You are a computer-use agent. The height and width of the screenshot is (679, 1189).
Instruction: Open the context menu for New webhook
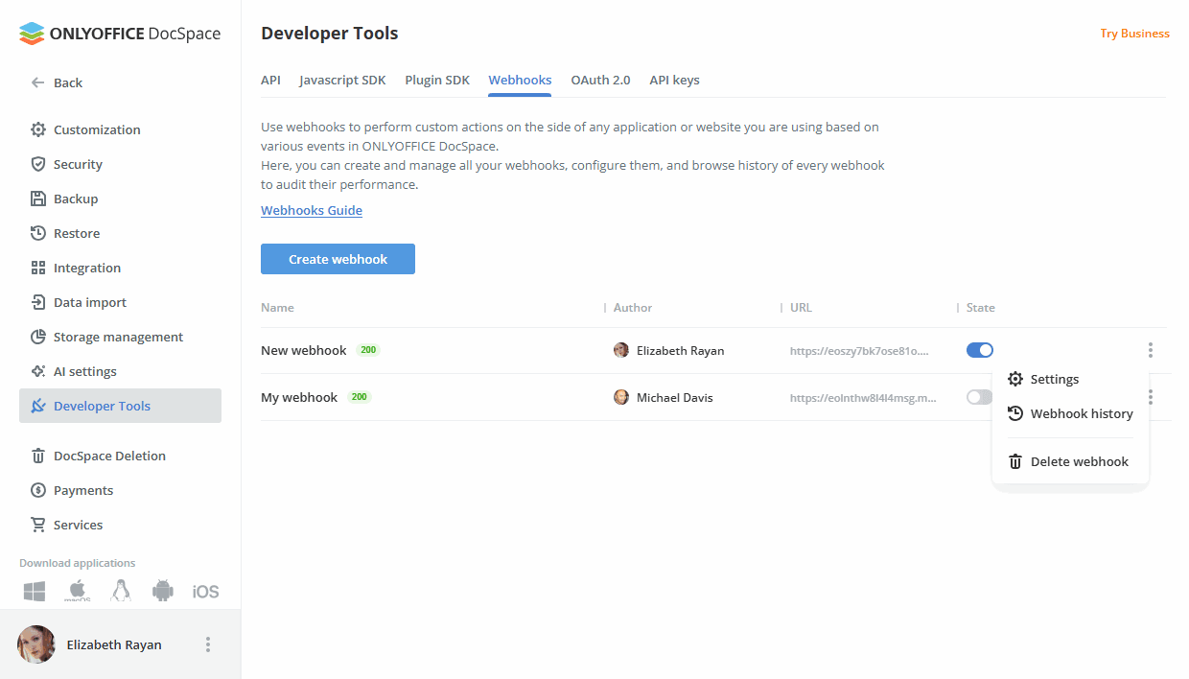click(x=1150, y=350)
